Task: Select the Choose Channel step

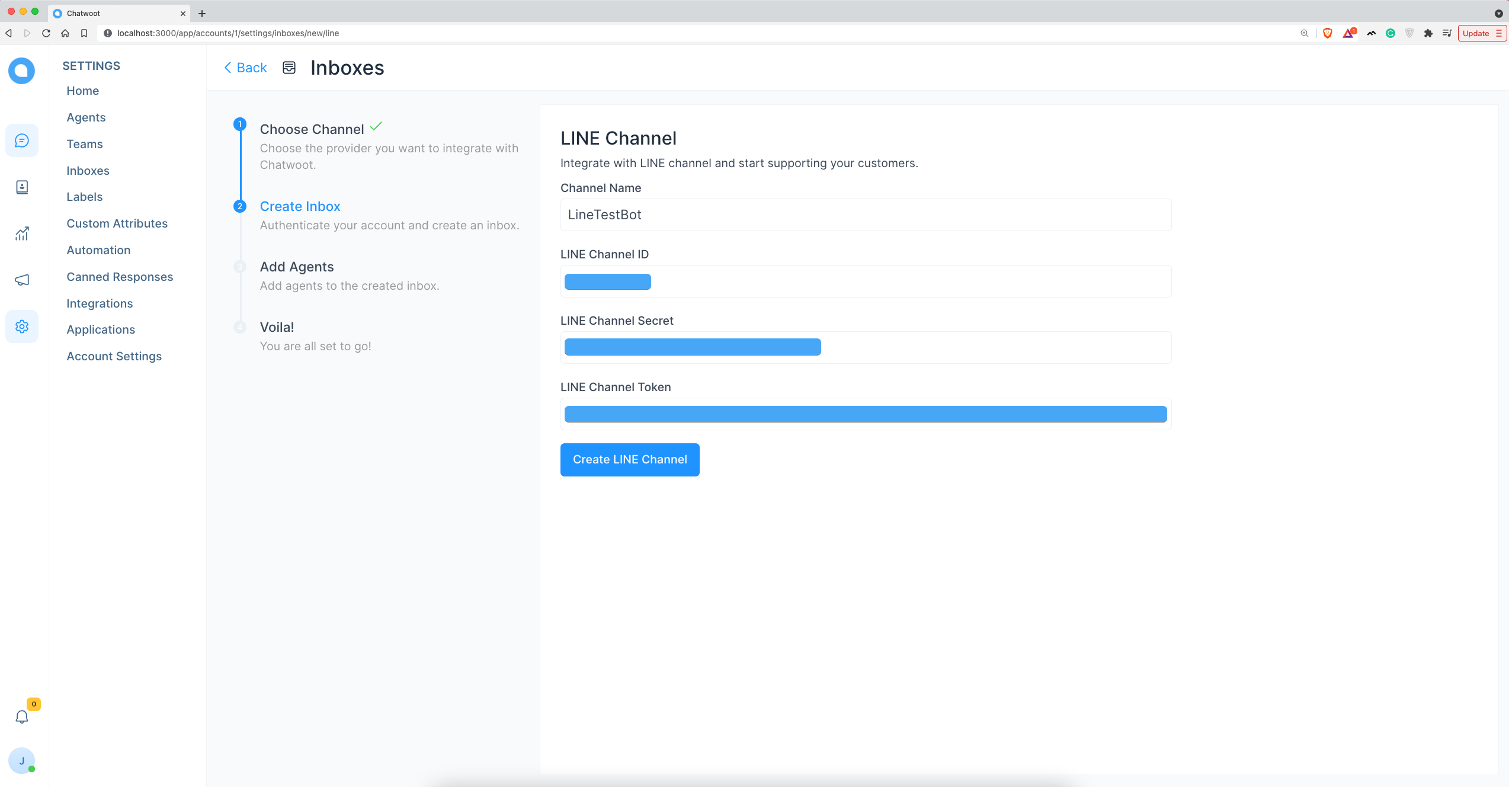Action: (312, 129)
